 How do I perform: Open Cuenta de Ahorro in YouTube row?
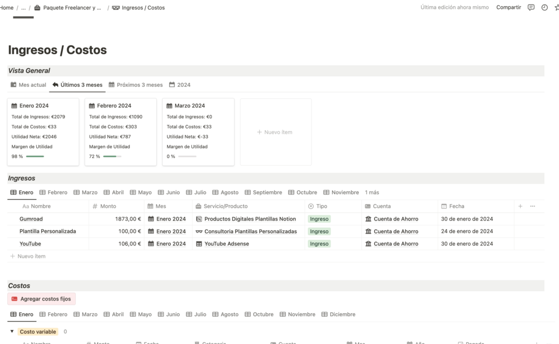(392, 244)
